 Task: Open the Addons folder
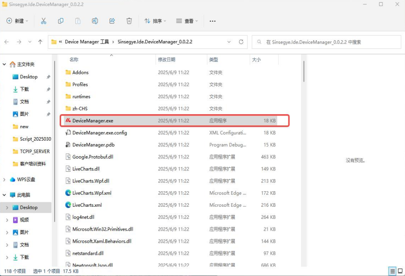click(80, 72)
